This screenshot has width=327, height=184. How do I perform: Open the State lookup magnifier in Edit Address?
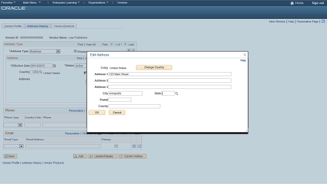177,94
